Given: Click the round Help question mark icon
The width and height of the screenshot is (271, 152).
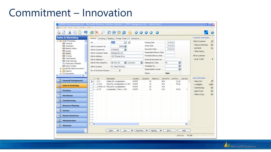Looking at the screenshot, I should point(212,32).
